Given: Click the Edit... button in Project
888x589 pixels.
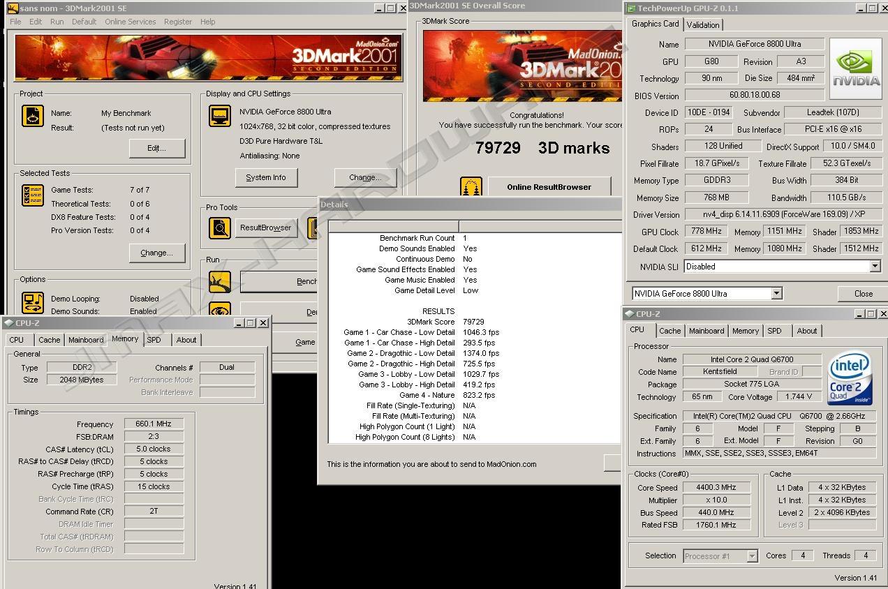Looking at the screenshot, I should (x=157, y=148).
